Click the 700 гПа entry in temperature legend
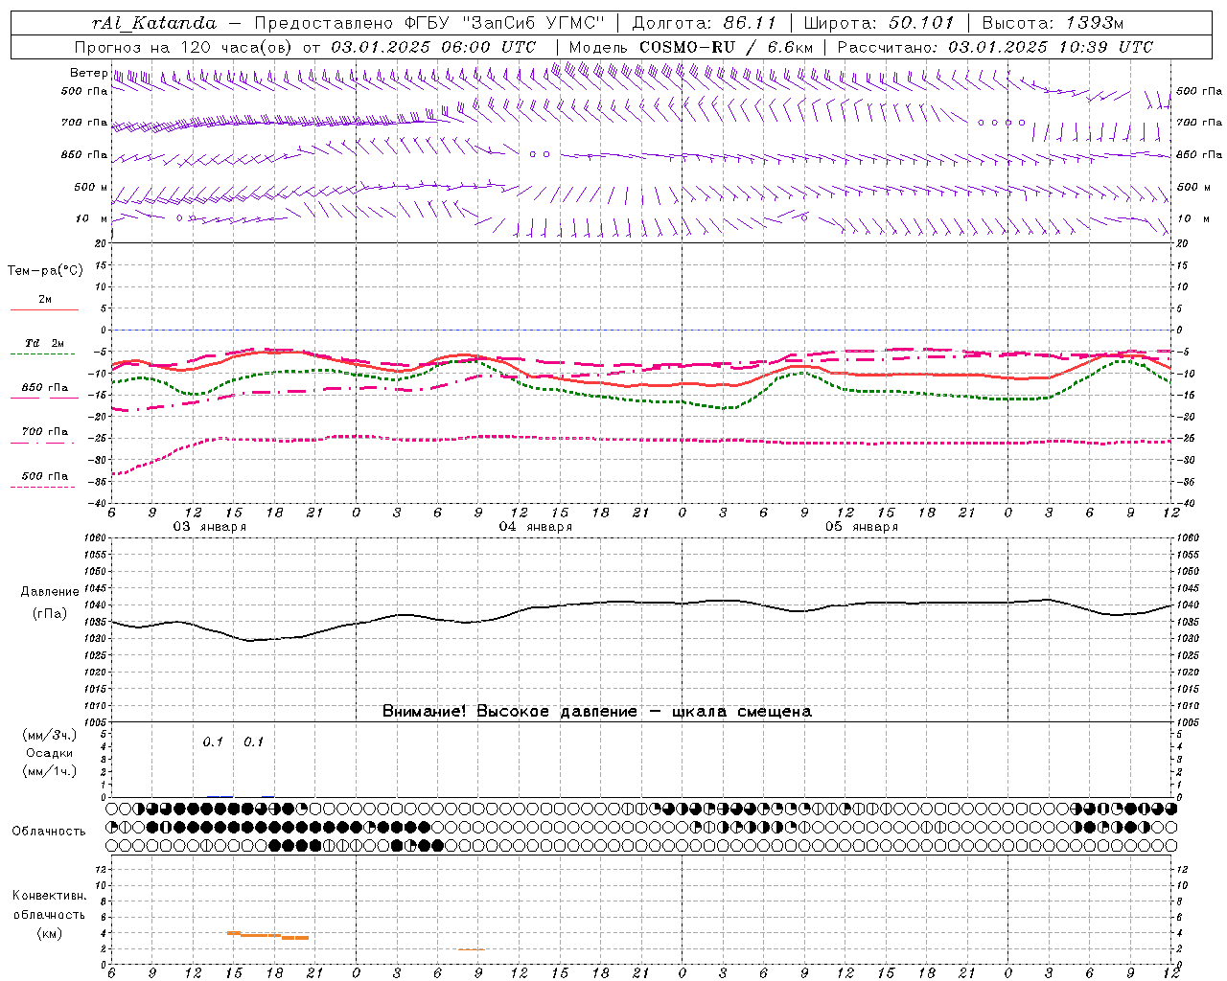The height and width of the screenshot is (981, 1227). point(44,432)
